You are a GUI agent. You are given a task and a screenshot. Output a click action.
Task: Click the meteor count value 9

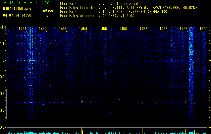point(48,15)
